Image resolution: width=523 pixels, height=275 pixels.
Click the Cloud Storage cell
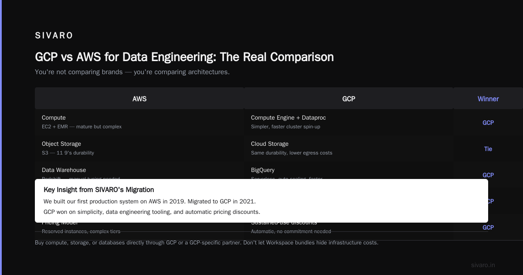349,148
